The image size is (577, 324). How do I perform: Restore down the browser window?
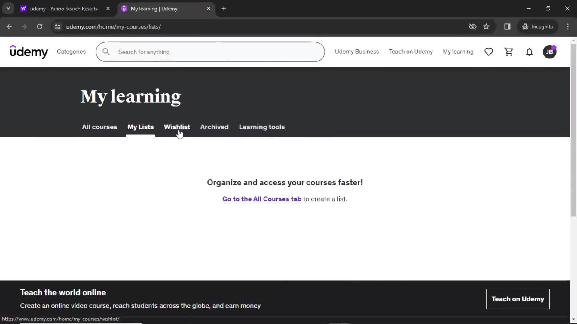548,9
